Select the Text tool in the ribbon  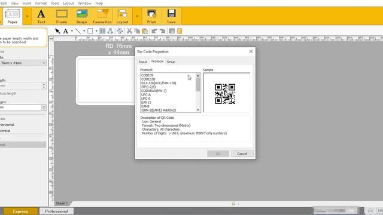point(41,16)
